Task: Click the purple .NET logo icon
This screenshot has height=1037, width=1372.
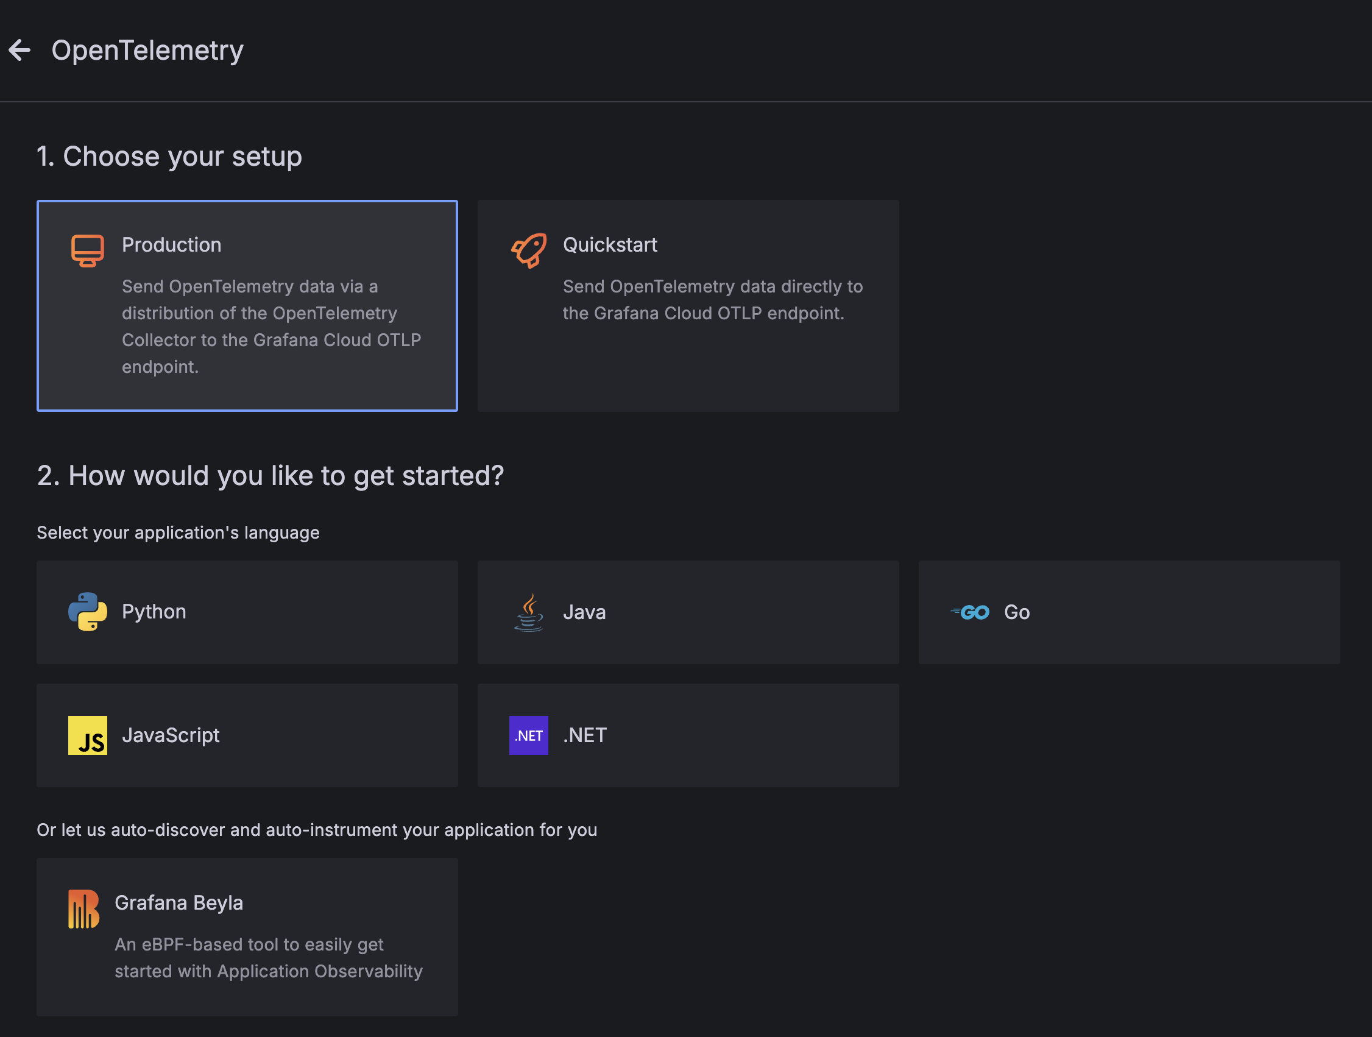Action: point(528,735)
